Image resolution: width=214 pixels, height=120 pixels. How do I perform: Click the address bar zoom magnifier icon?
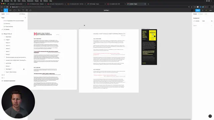[189, 7]
